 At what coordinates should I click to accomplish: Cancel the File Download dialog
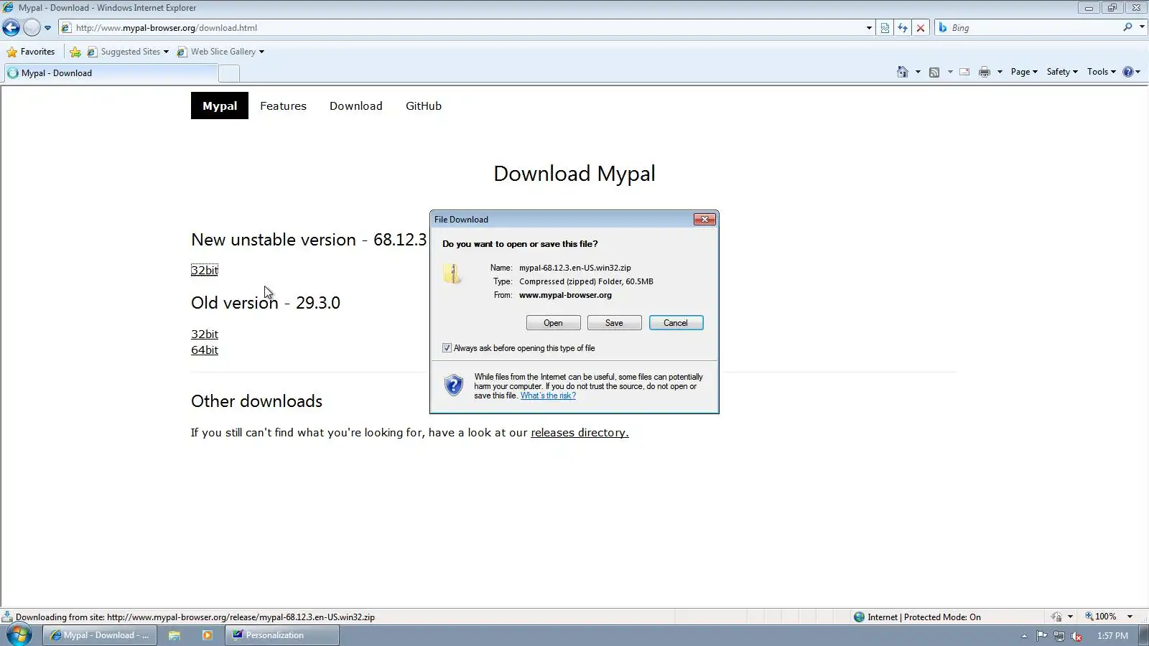[676, 323]
